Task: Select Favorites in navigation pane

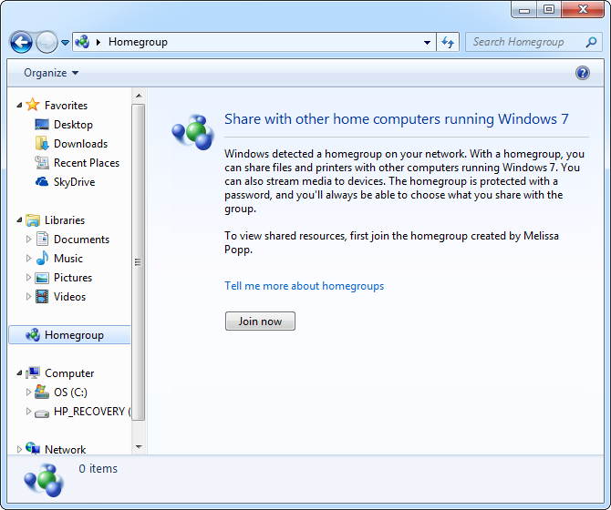Action: 66,106
